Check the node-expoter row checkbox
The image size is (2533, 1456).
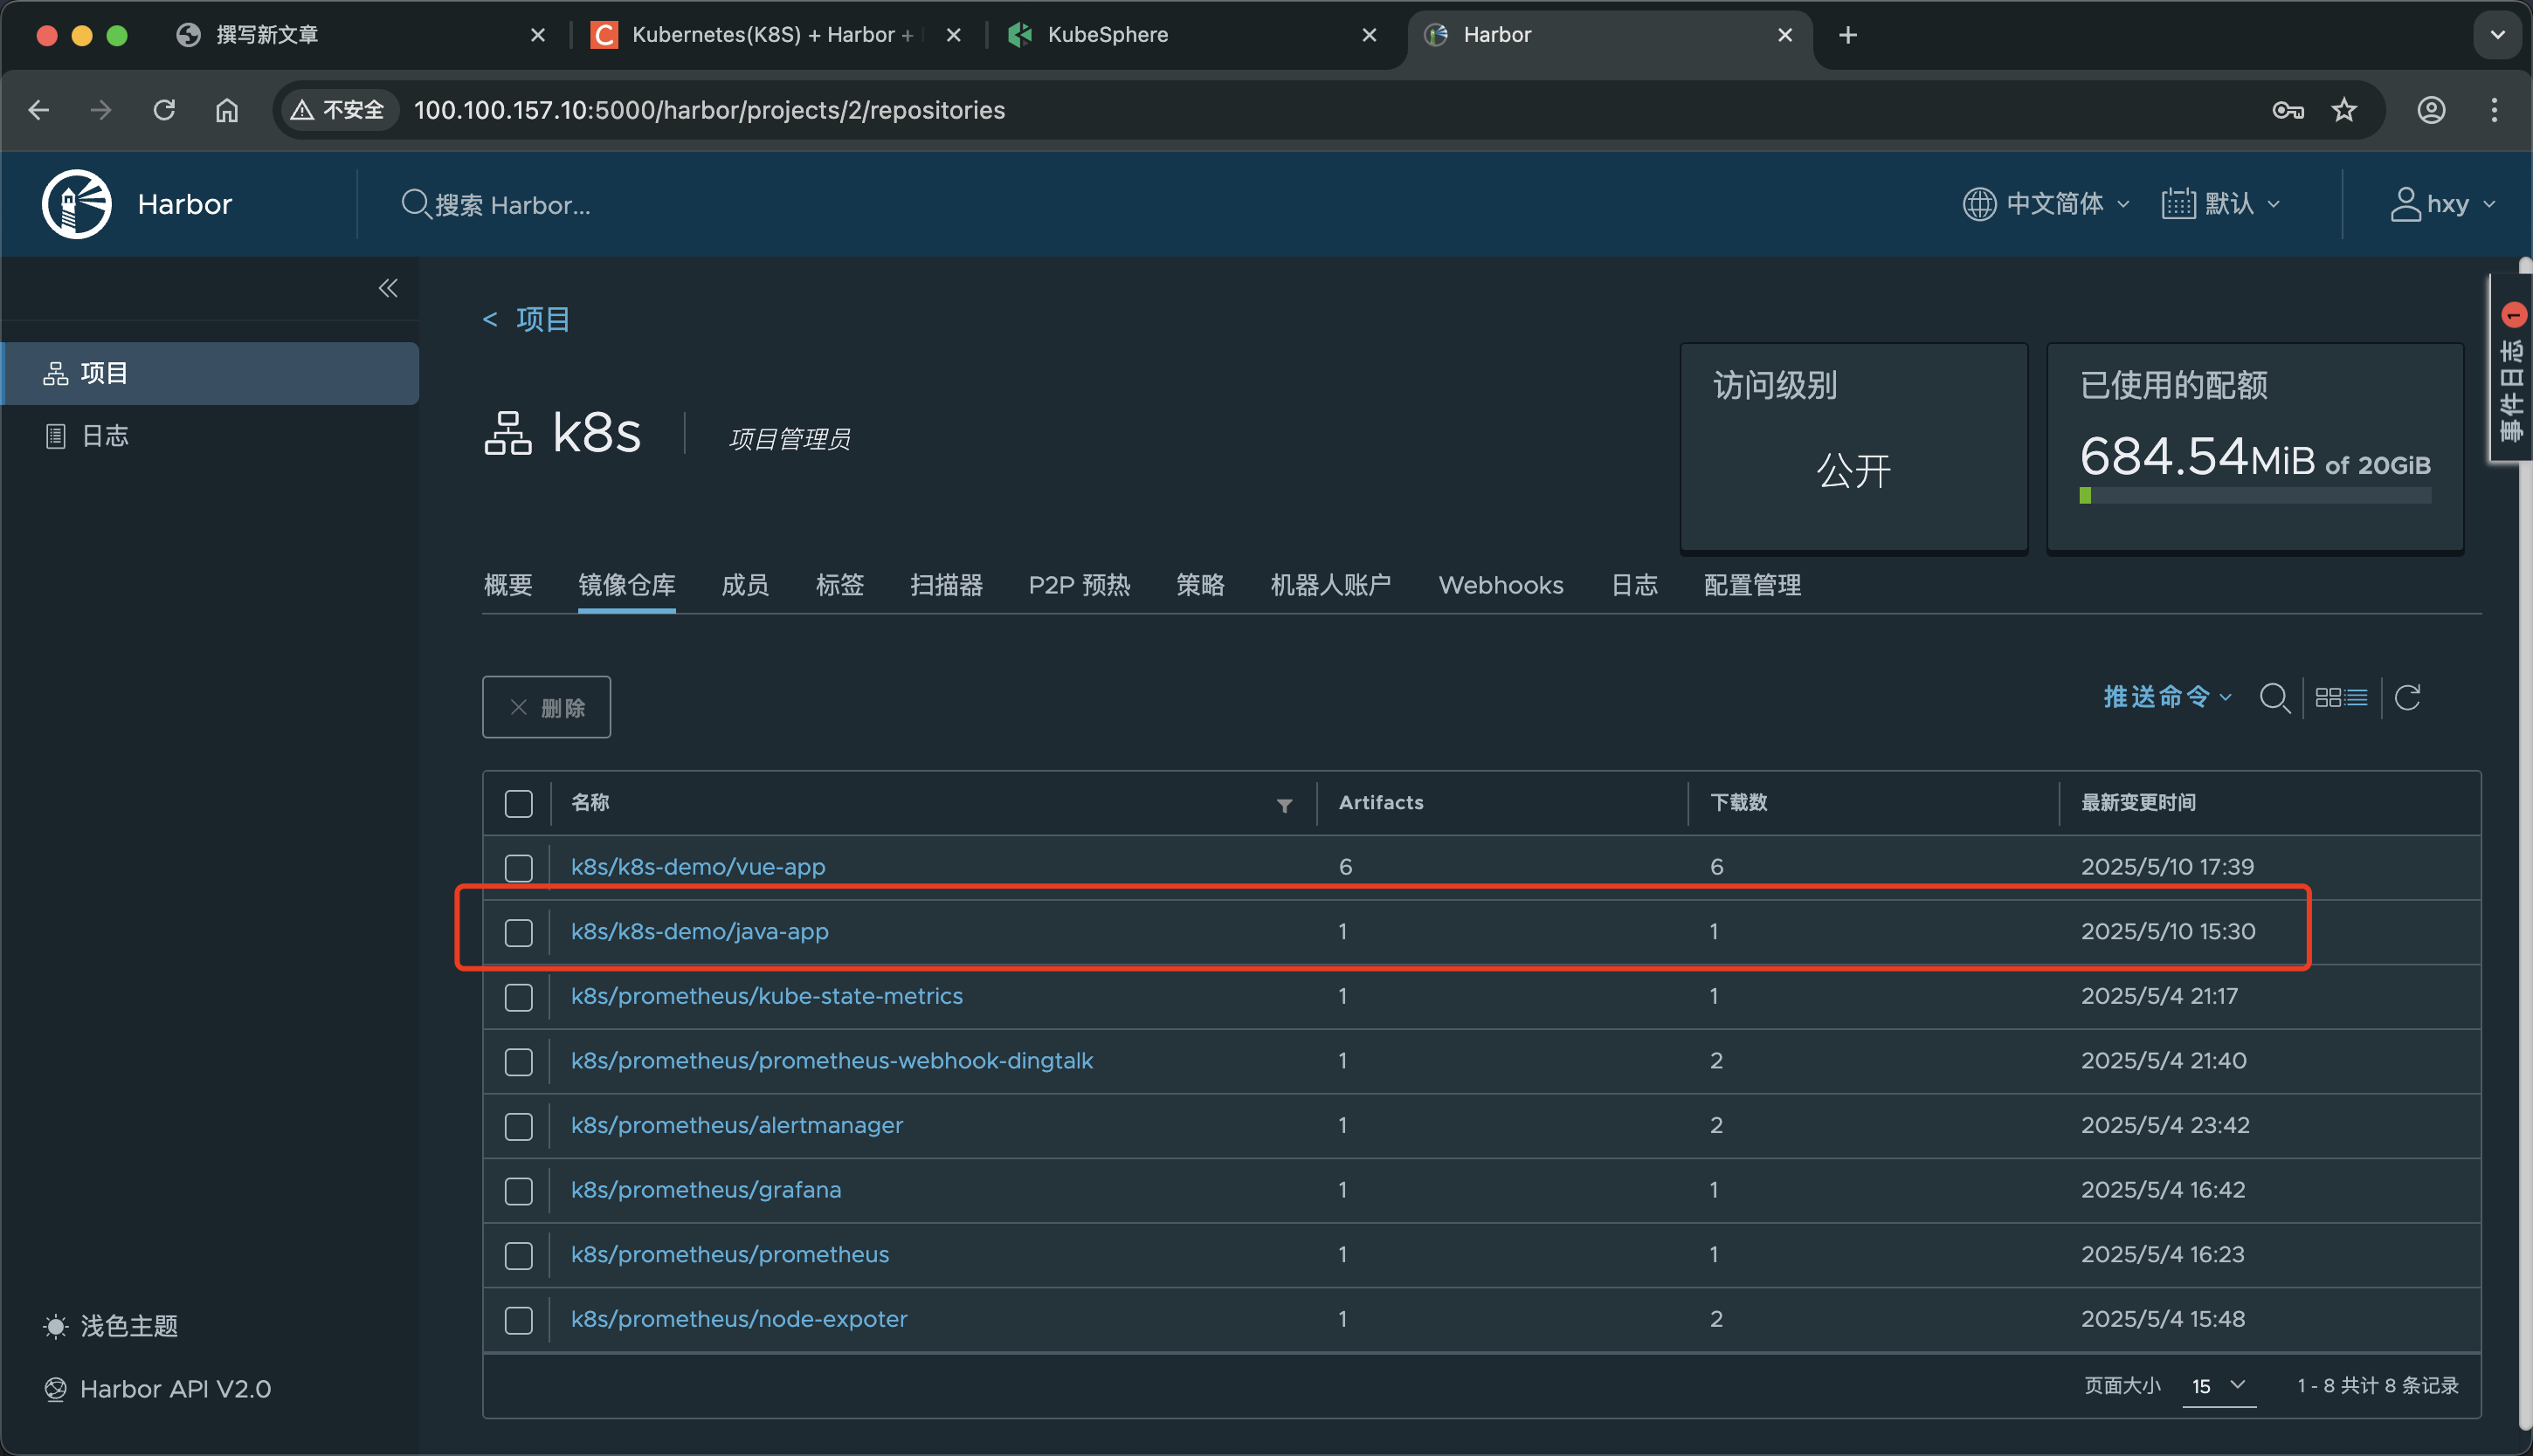point(518,1320)
